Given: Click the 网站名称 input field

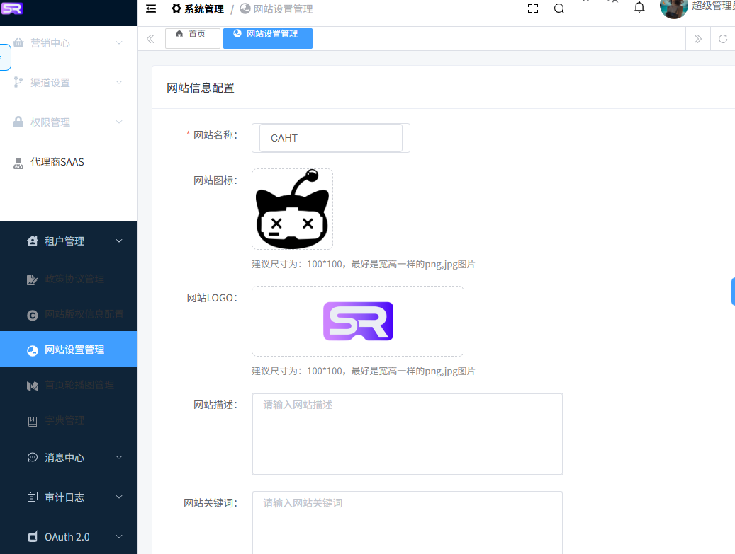Looking at the screenshot, I should click(330, 138).
